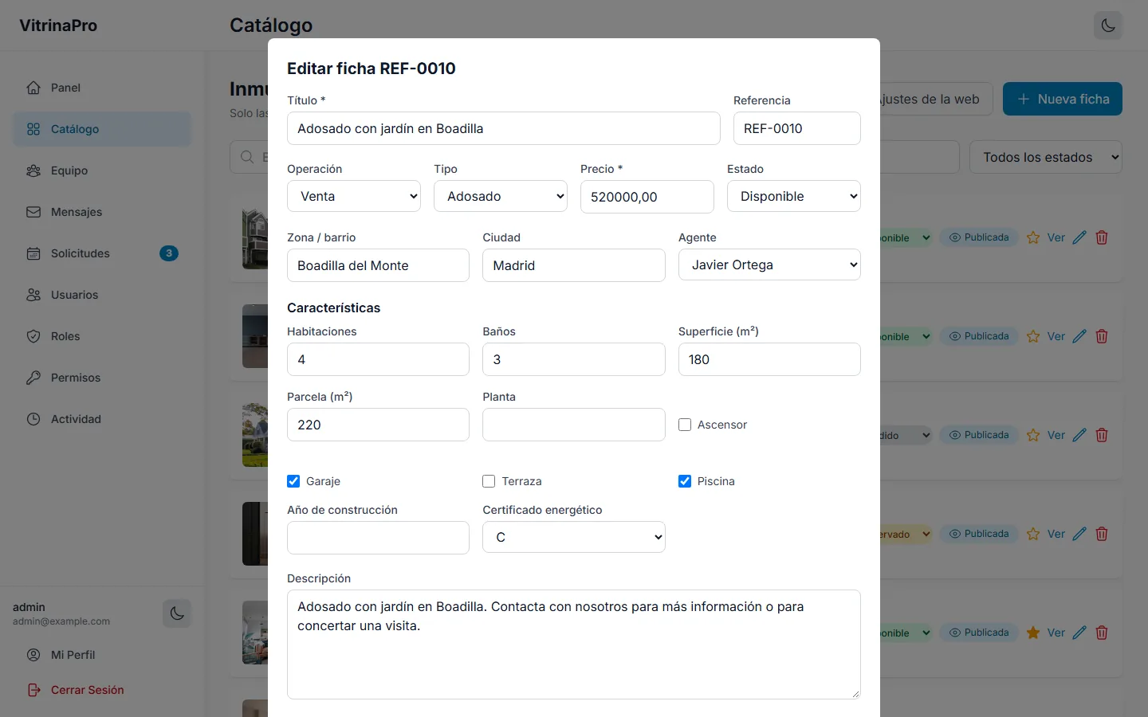Unstar the listing with the filled star

1033,633
